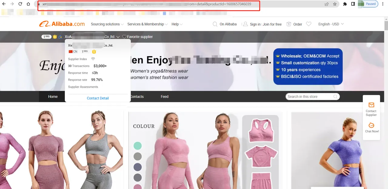This screenshot has height=189, width=388.
Task: Click the On Alibaba search magnifier icon
Action: [215, 24]
